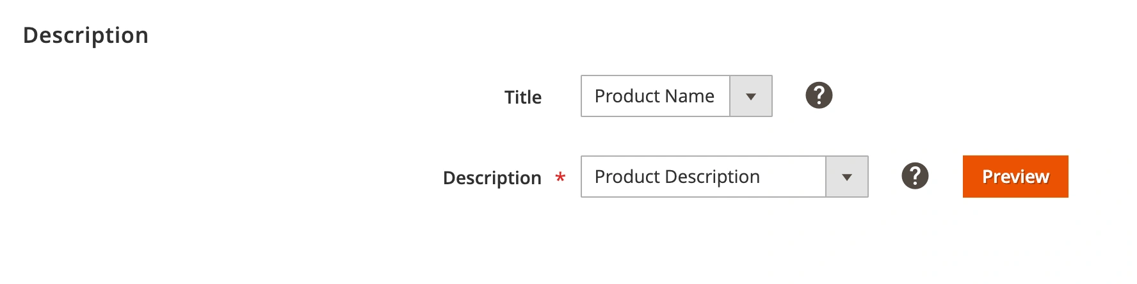Click the arrow button on Description dropdown
This screenshot has width=1137, height=284.
pyautogui.click(x=847, y=177)
